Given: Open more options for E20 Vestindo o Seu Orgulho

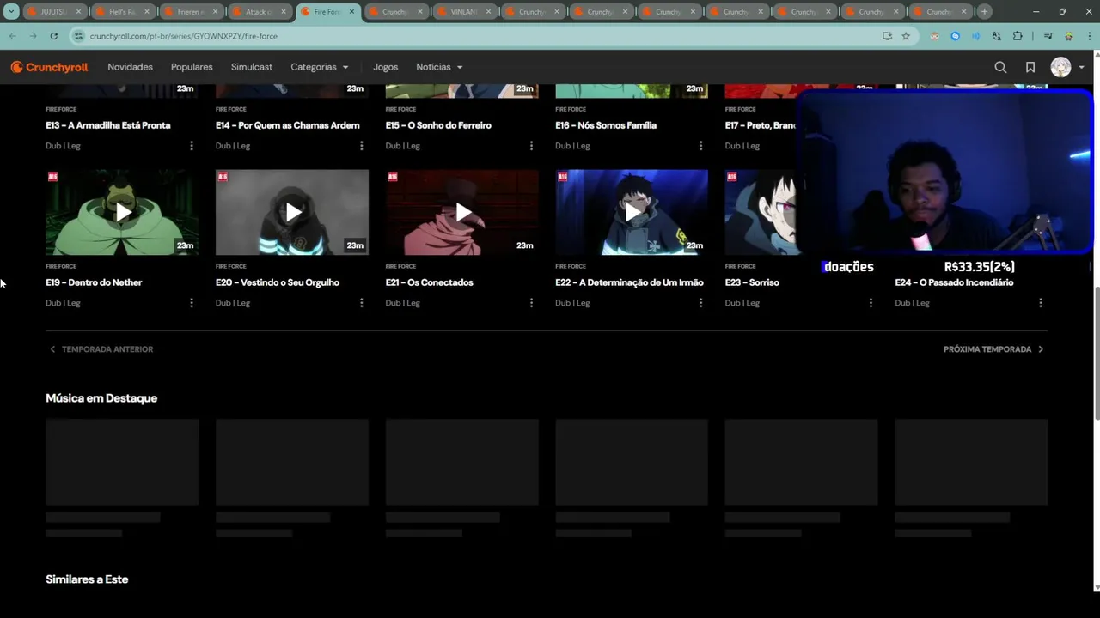Looking at the screenshot, I should (x=361, y=303).
